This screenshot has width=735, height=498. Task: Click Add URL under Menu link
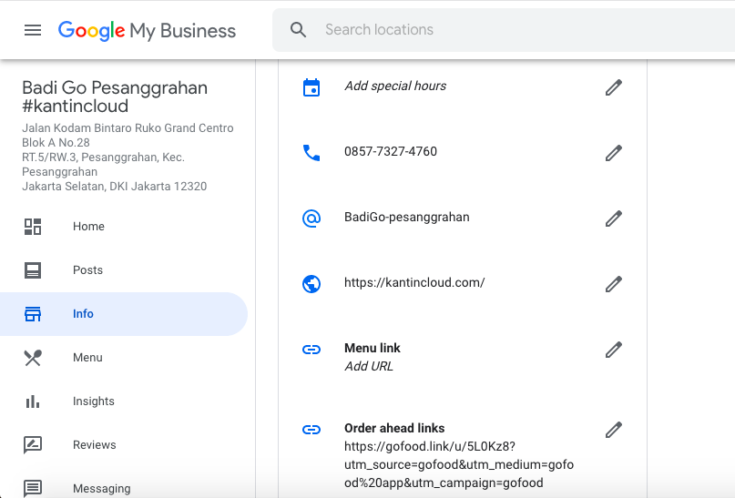[369, 366]
